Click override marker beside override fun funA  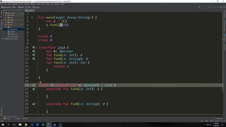coord(34,89)
